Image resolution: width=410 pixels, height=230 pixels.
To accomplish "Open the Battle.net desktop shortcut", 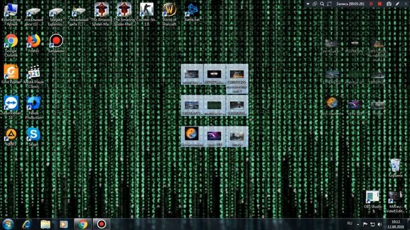I will click(x=192, y=13).
